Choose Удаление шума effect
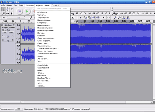Image resolution: width=155 pixels, height=112 pixels. [53, 46]
